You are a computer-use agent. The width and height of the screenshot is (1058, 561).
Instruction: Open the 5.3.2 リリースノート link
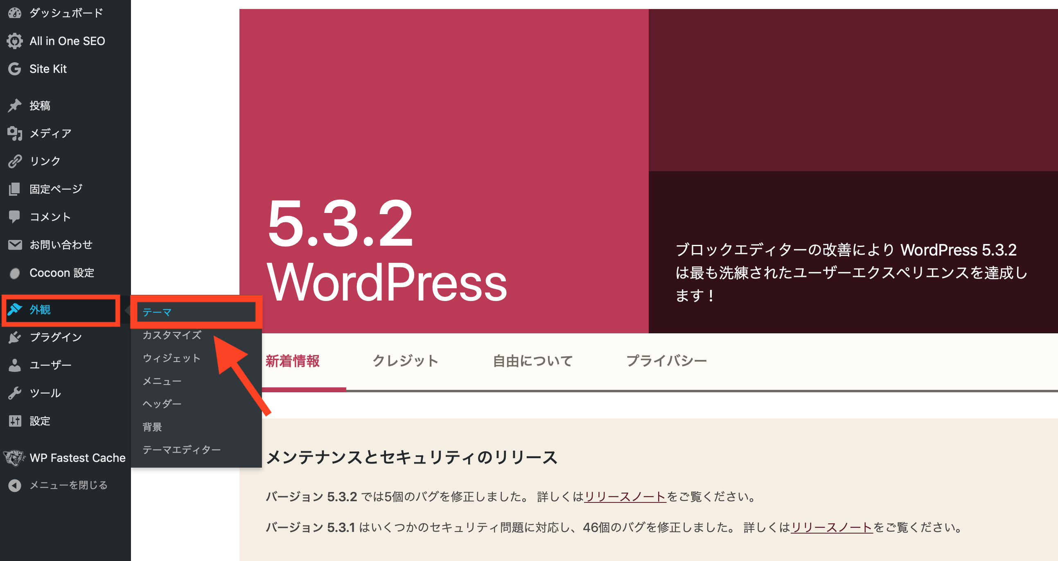[x=625, y=496]
